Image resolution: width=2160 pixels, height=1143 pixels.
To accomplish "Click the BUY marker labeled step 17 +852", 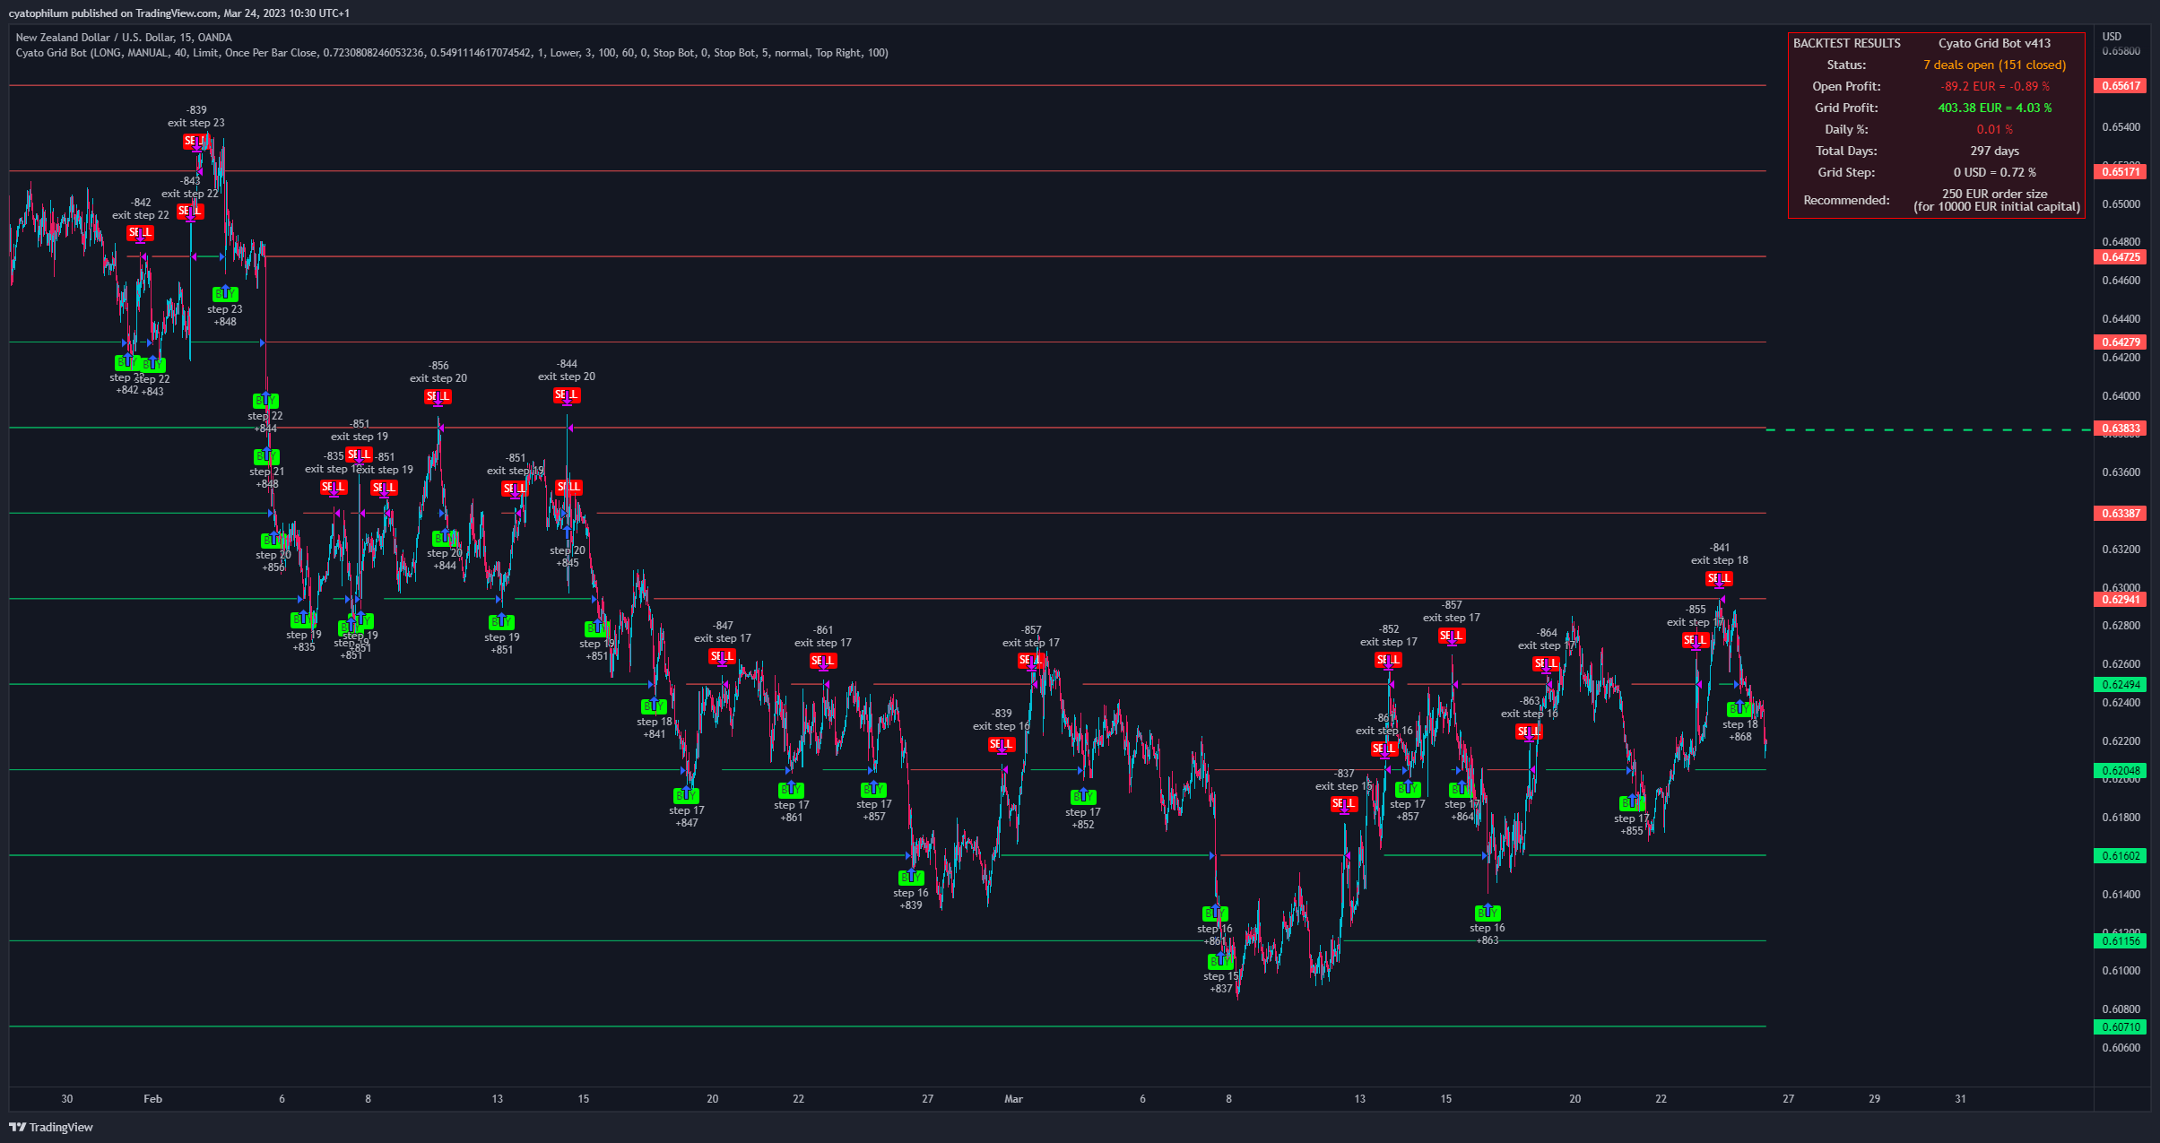I will [1083, 797].
